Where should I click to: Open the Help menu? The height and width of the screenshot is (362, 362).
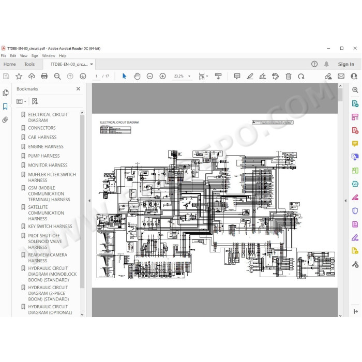coord(63,56)
